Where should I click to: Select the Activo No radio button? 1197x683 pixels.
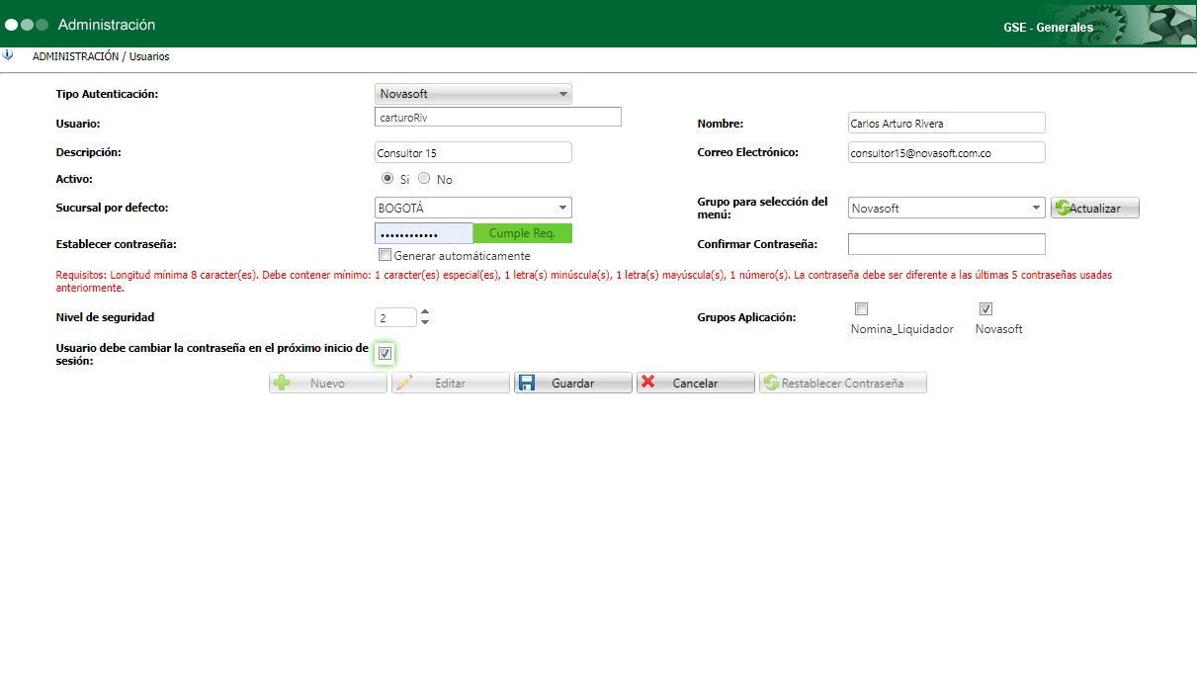(424, 179)
